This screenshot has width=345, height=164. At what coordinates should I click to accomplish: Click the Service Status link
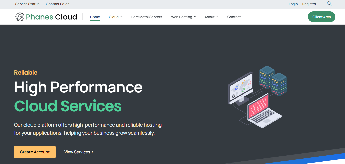pyautogui.click(x=27, y=4)
